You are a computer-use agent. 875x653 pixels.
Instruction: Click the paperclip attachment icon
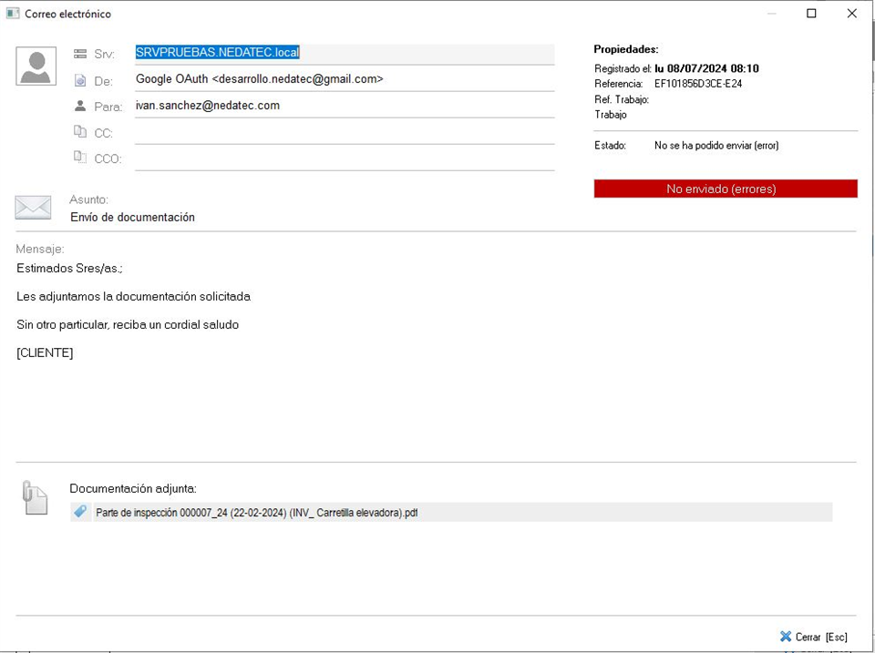point(35,498)
